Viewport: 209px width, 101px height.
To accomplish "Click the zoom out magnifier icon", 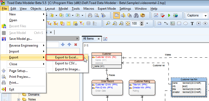I will click(115, 23).
